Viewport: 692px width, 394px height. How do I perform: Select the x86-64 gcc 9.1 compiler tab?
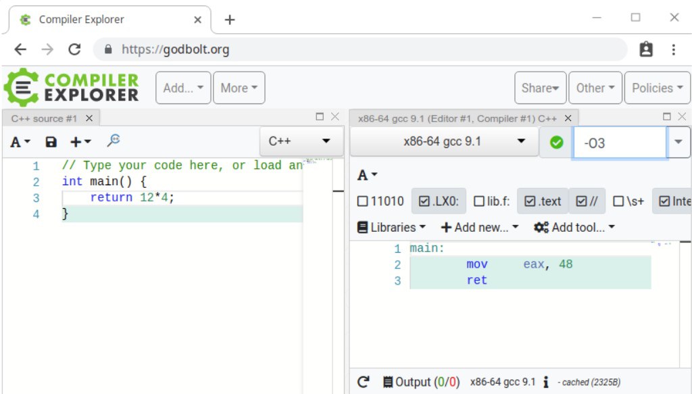458,118
